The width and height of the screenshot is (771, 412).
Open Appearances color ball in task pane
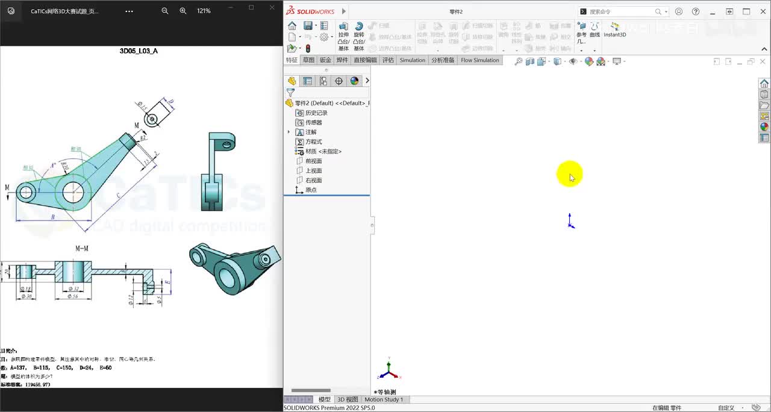click(x=764, y=127)
